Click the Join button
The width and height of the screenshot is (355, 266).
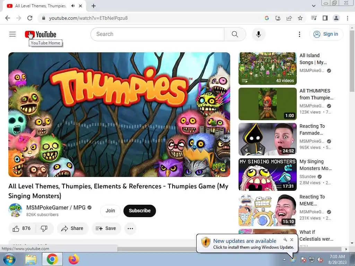(110, 211)
